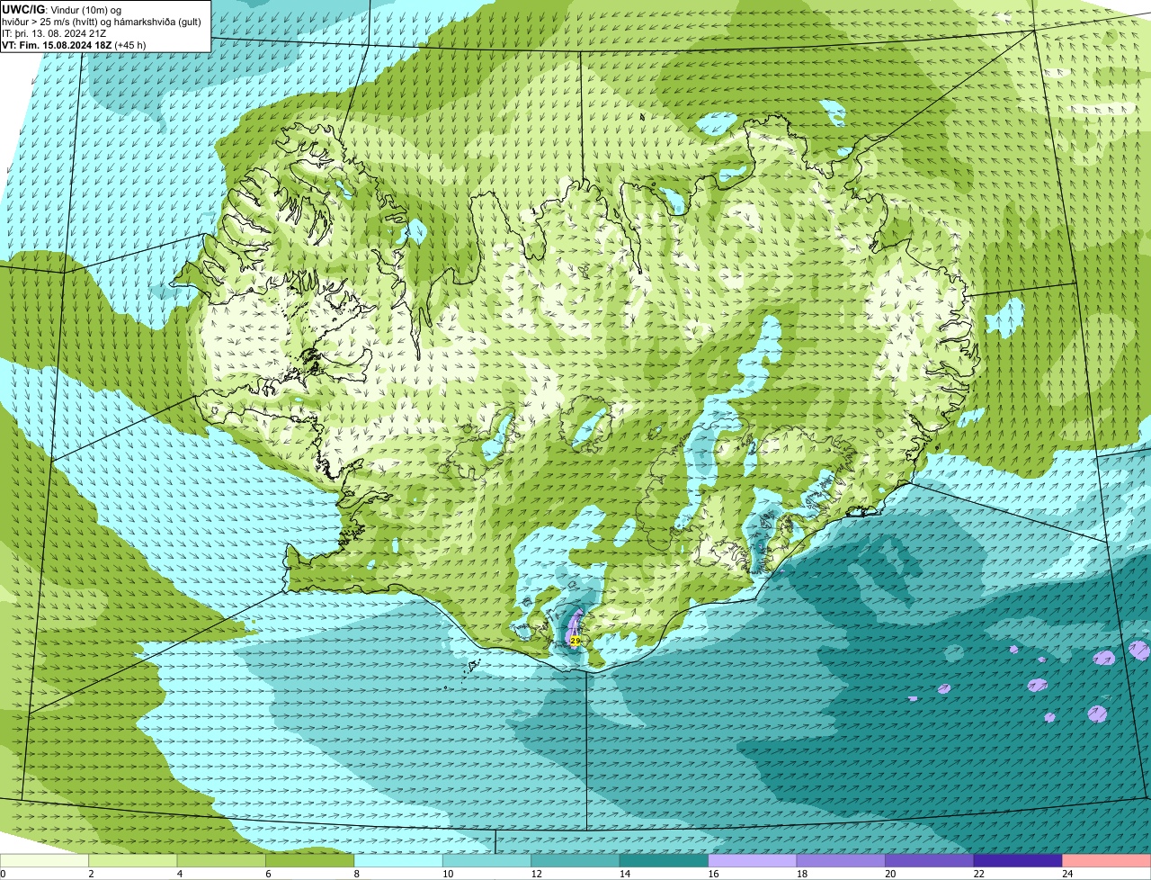Click the text "hviður > 25 m/s (hvítt) og hámarkshviða (gult)"
Image resolution: width=1151 pixels, height=880 pixels.
[102, 21]
